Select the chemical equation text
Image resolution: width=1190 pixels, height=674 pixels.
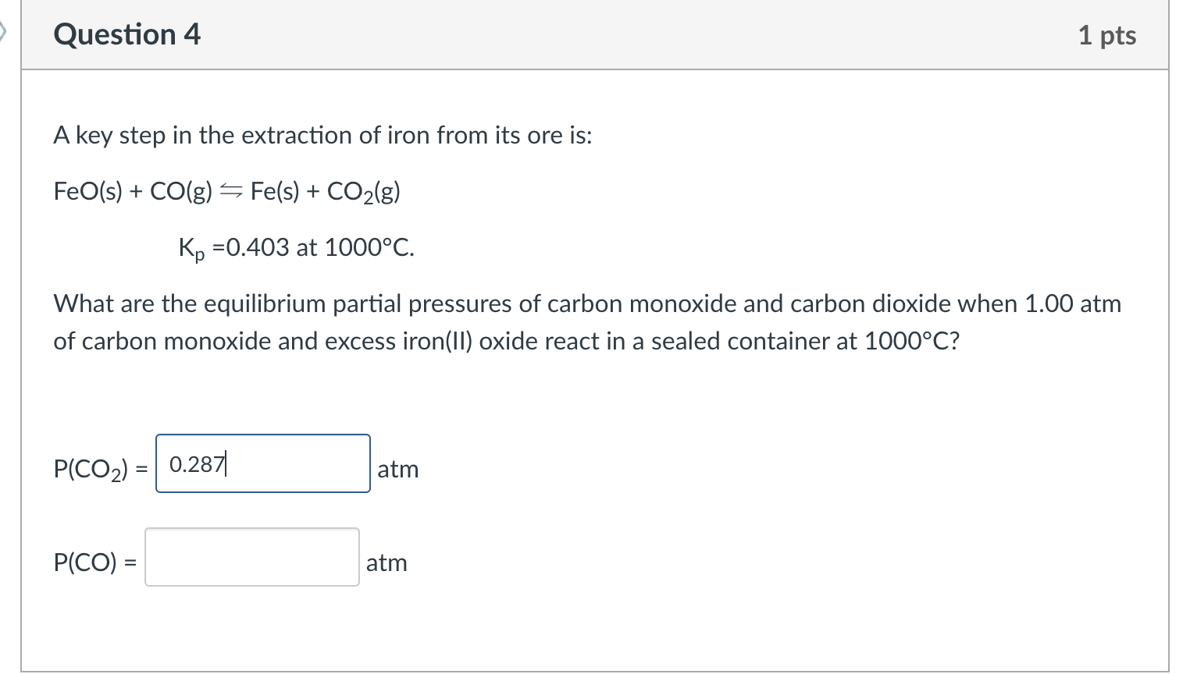pyautogui.click(x=226, y=191)
